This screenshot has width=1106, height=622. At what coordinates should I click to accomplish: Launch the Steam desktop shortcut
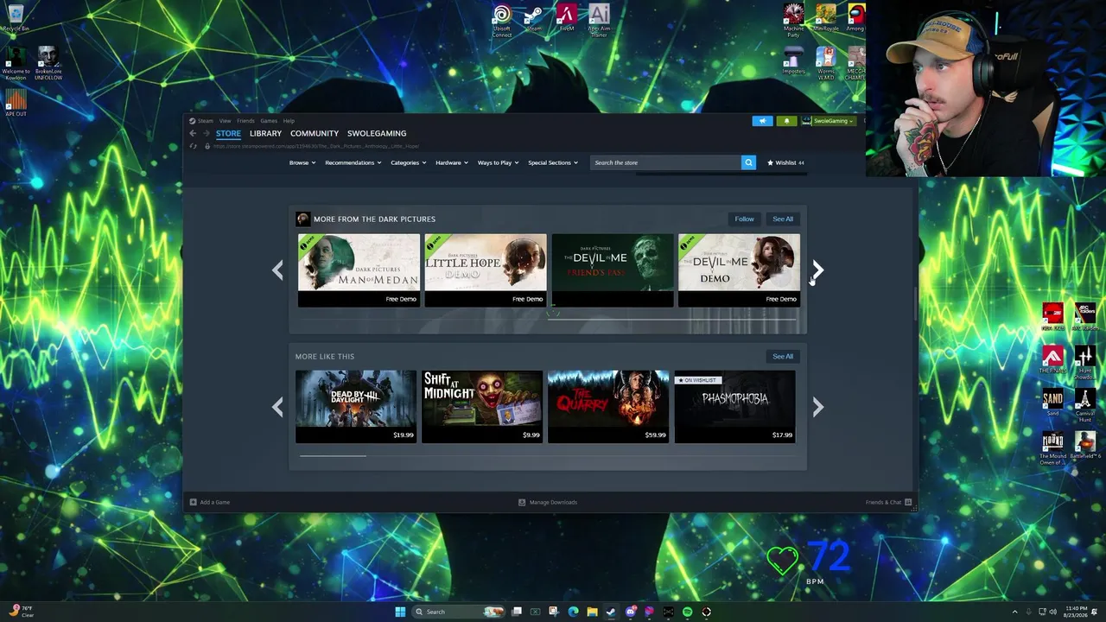tap(534, 19)
